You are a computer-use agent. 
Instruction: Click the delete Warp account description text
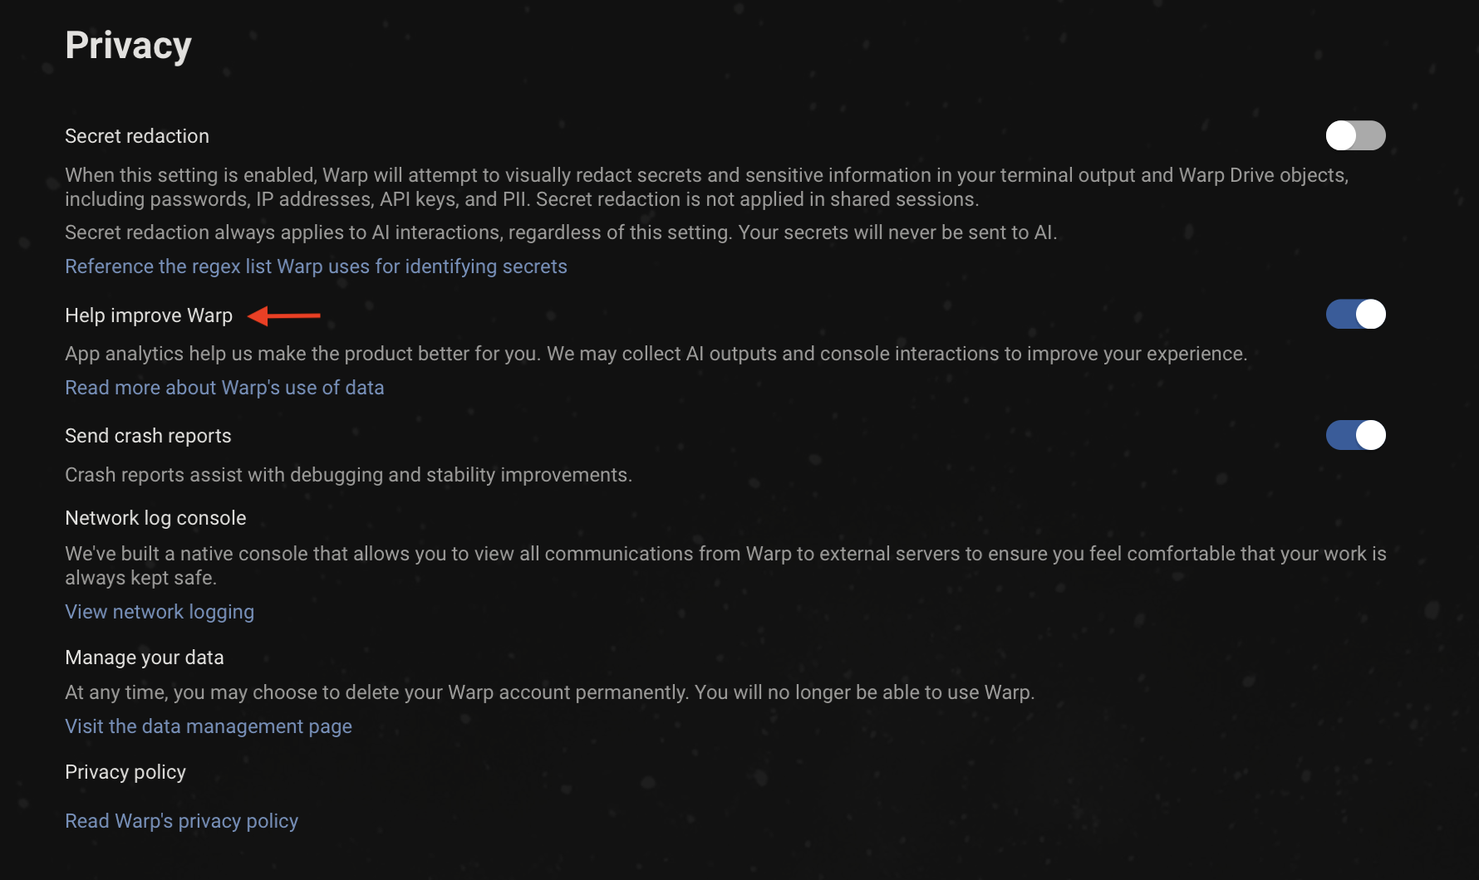tap(549, 692)
